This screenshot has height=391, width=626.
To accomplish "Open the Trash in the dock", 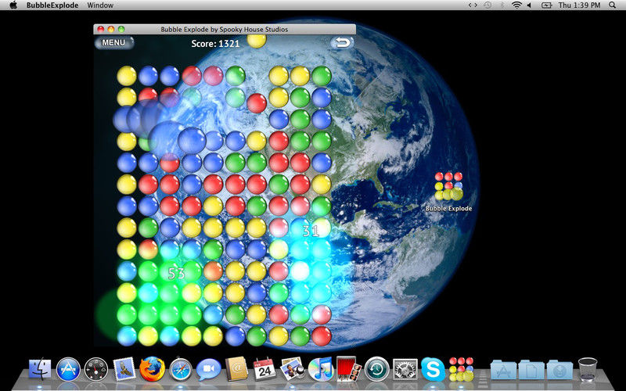I will tap(588, 369).
